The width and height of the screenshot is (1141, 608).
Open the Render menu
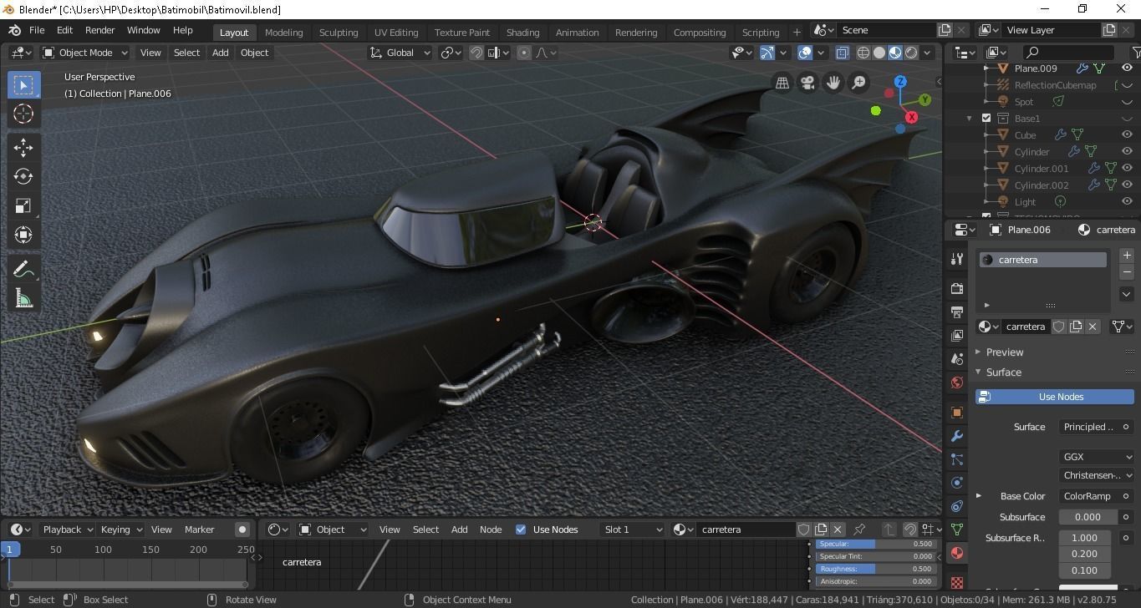[99, 30]
